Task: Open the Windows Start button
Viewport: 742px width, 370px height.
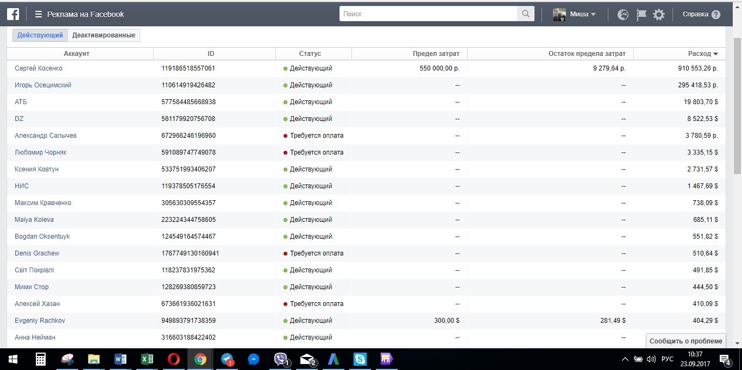Action: 13,359
